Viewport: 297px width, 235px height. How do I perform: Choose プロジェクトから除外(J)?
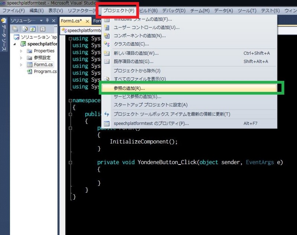[189, 71]
